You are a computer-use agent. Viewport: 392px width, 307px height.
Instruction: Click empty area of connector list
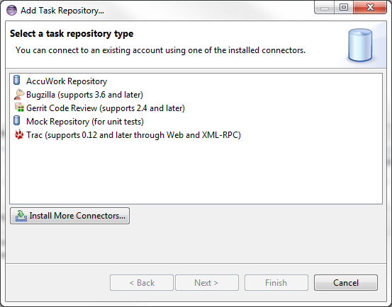coord(196,172)
